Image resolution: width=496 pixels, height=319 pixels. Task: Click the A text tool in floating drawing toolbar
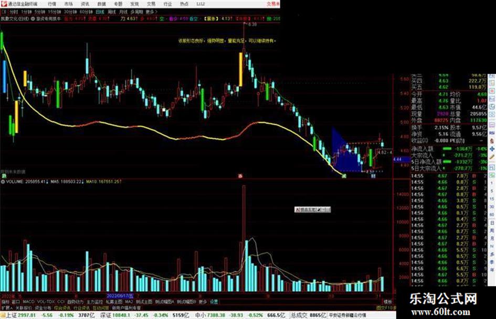pos(297,210)
